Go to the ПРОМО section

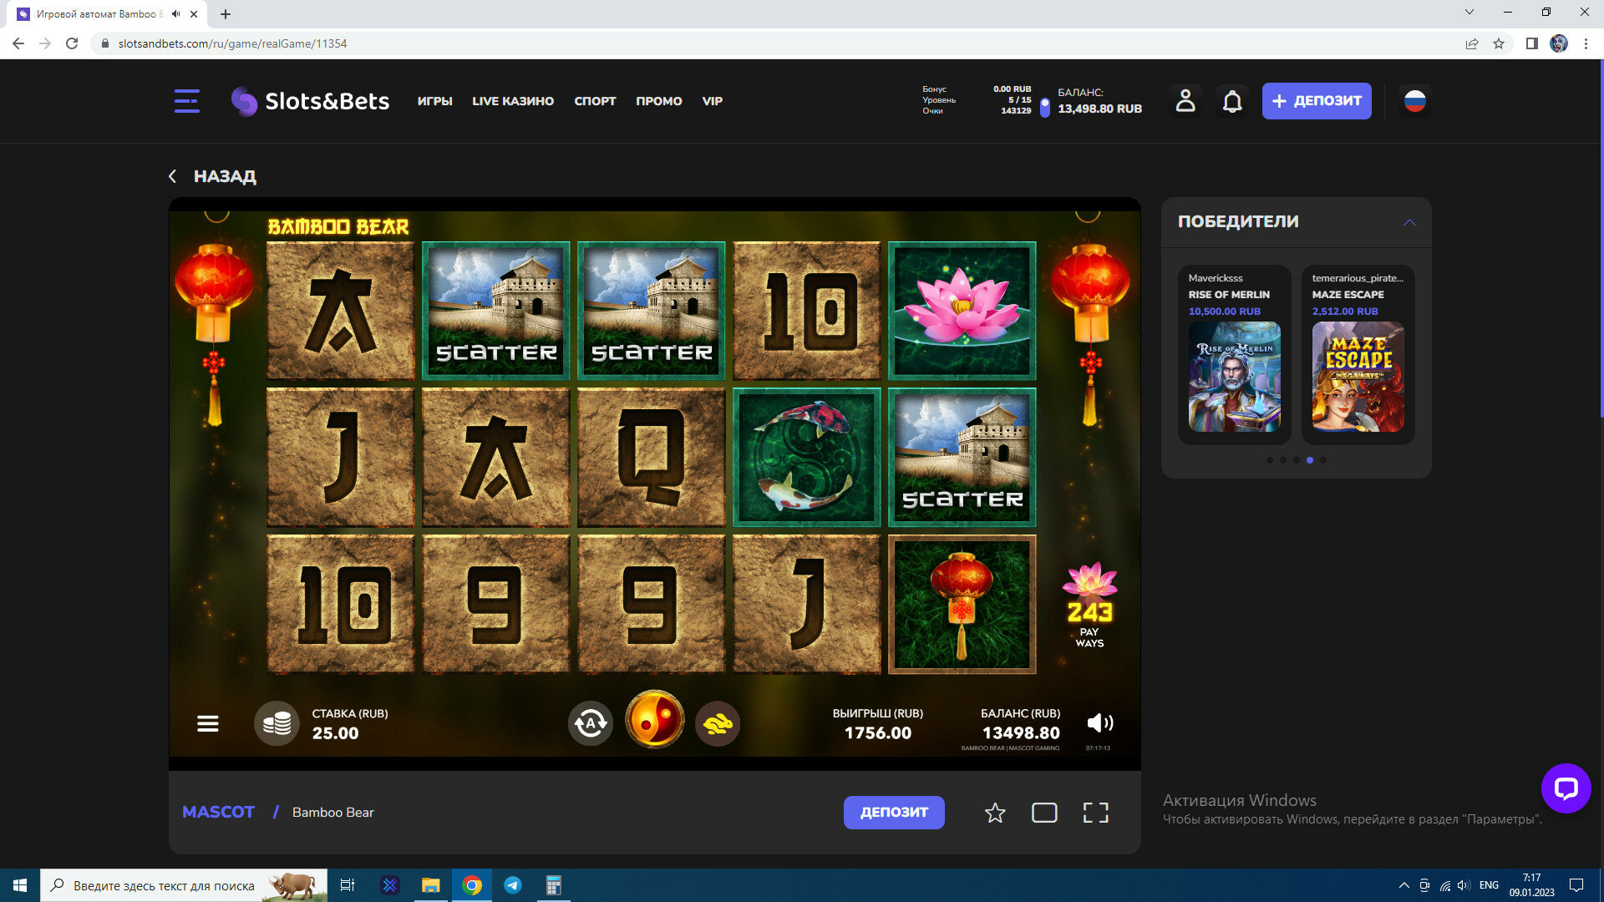[x=658, y=101]
